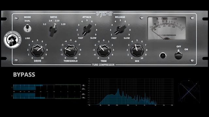Click the DRIVE knob
This screenshot has width=209, height=117.
point(38,50)
